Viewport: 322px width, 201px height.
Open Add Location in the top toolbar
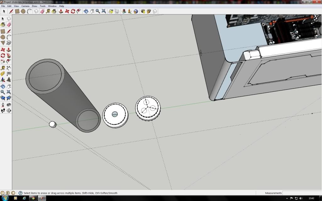[111, 11]
